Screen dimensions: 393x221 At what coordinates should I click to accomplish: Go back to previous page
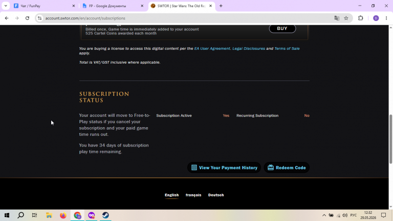point(7,18)
